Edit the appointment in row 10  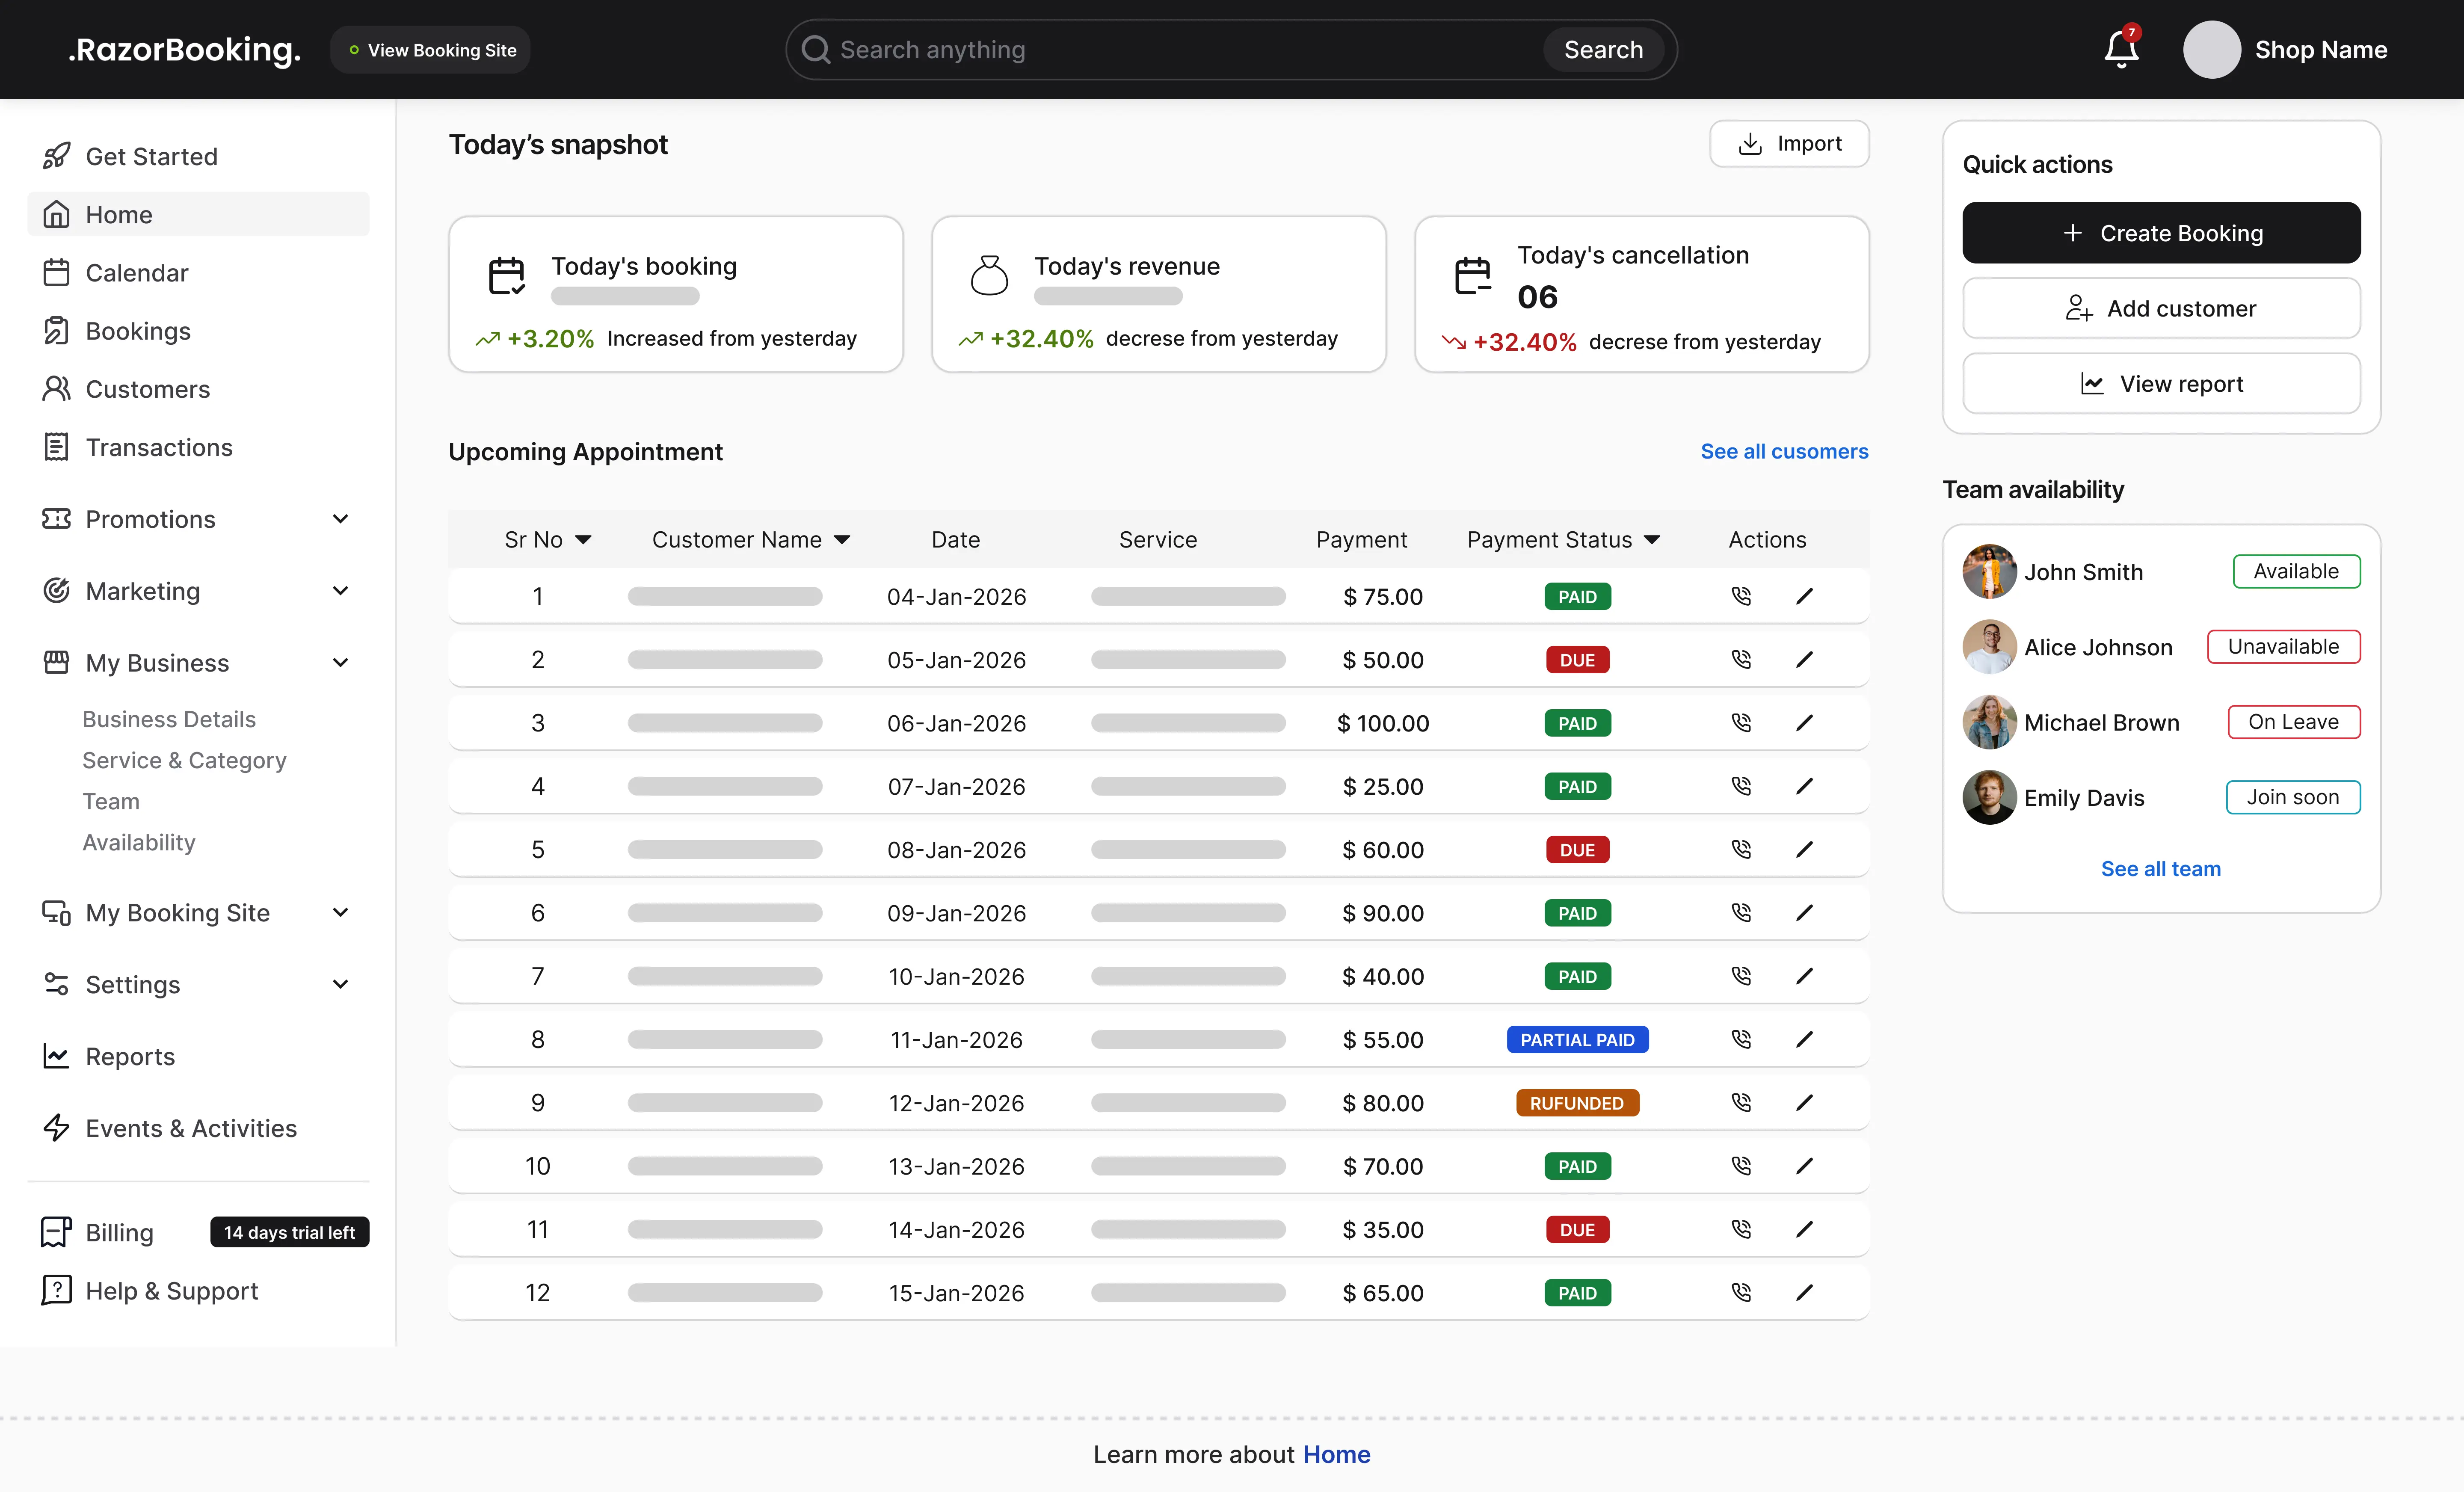[1804, 1165]
